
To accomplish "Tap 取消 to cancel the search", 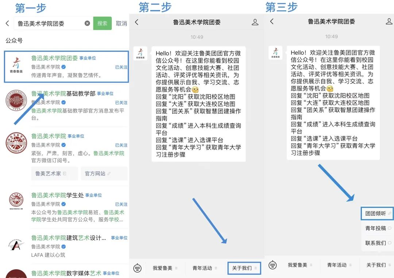I will coord(121,23).
